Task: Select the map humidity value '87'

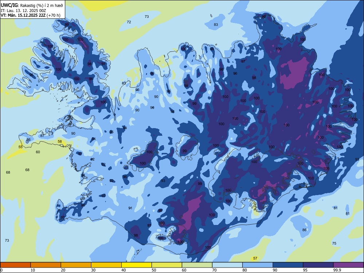Action: click(42, 135)
